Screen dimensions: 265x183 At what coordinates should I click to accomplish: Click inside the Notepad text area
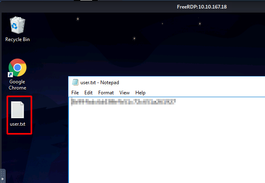coord(167,140)
